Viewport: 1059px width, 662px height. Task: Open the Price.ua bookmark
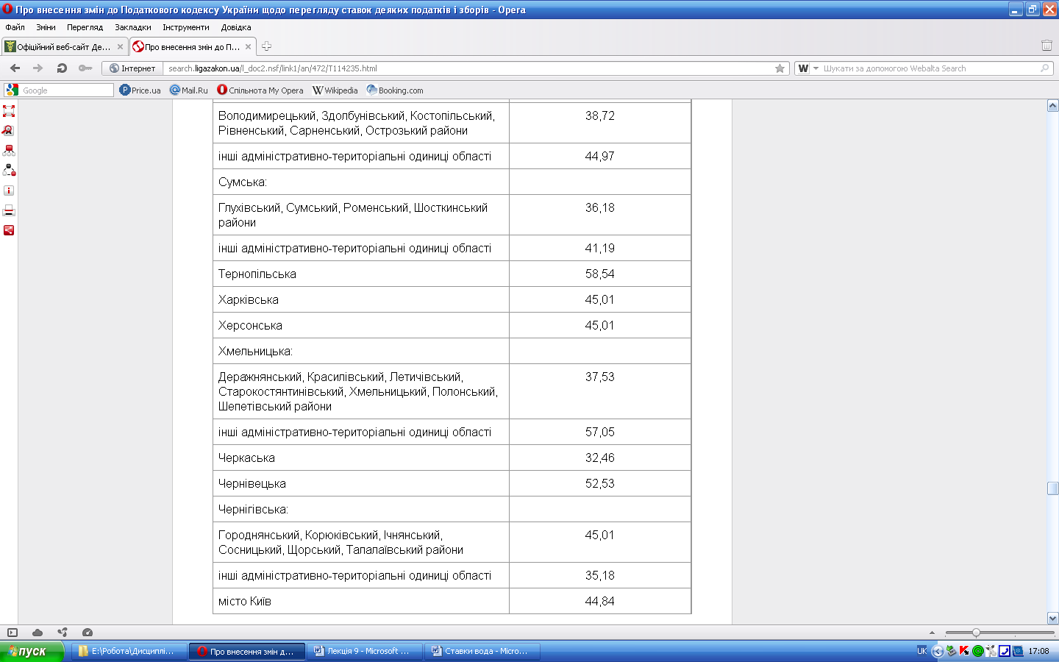[x=140, y=90]
